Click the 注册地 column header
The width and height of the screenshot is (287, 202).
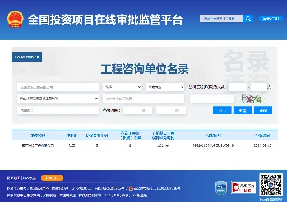click(x=72, y=135)
